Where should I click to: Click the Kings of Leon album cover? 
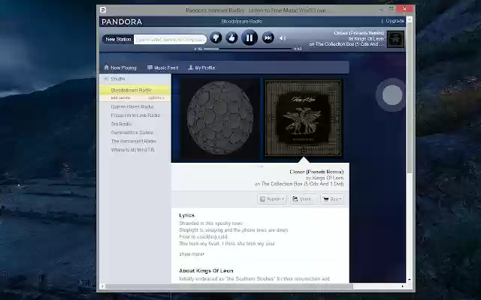pos(303,118)
